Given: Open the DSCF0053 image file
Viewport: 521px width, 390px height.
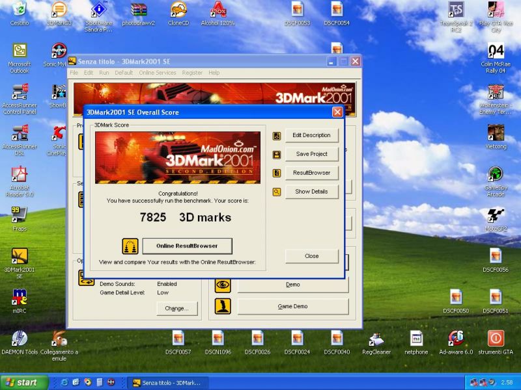Looking at the screenshot, I should tap(298, 14).
